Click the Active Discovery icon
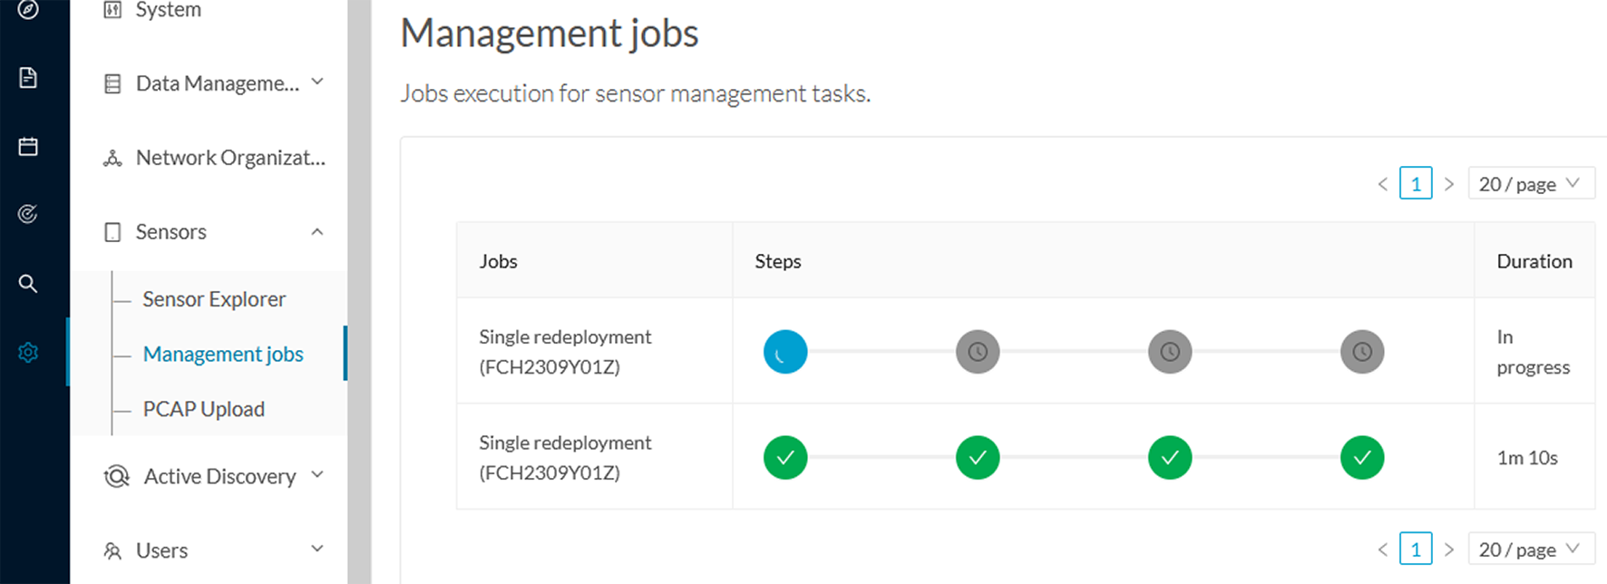1607x584 pixels. pyautogui.click(x=115, y=475)
